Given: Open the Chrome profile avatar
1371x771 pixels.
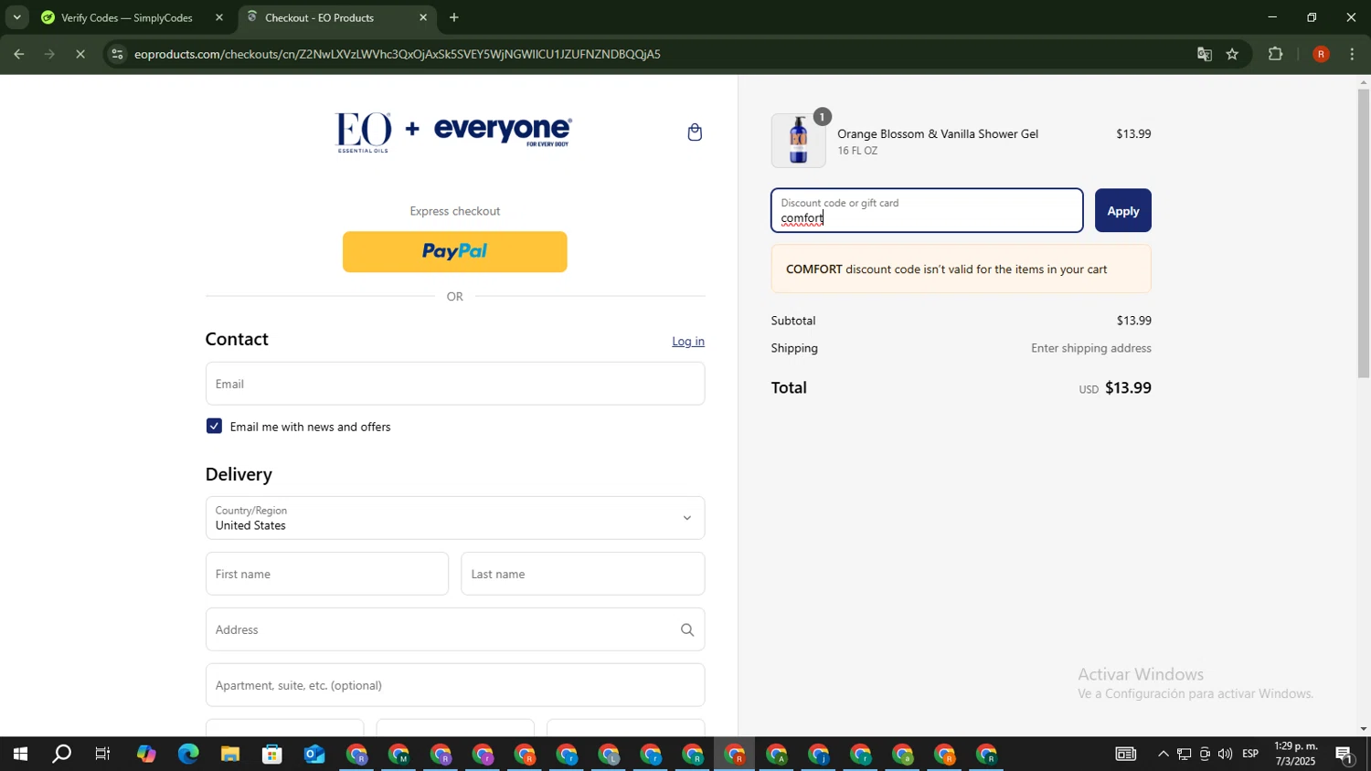Looking at the screenshot, I should 1321,54.
